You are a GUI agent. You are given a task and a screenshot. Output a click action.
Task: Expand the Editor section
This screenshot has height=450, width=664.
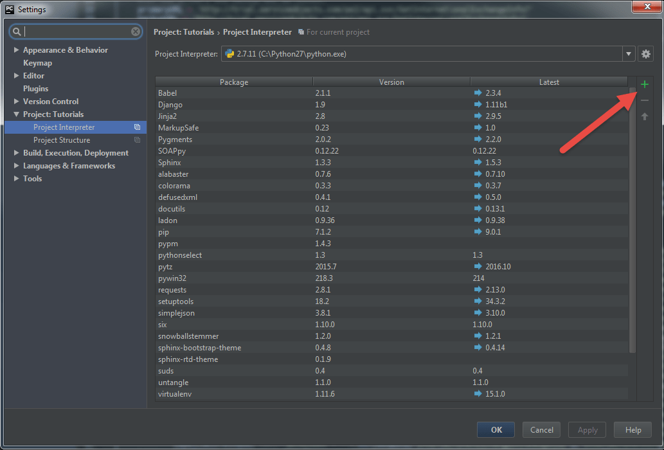[x=16, y=75]
